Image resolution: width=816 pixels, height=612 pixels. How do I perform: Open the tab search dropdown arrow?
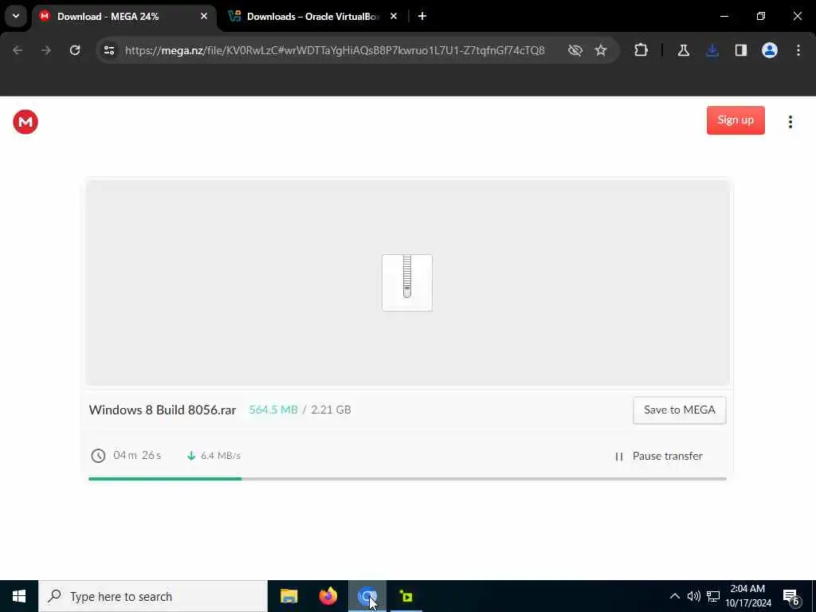point(16,16)
